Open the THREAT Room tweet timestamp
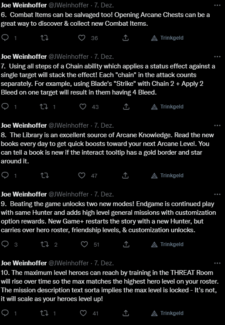Viewport: 225px width, 325px height. [104, 263]
